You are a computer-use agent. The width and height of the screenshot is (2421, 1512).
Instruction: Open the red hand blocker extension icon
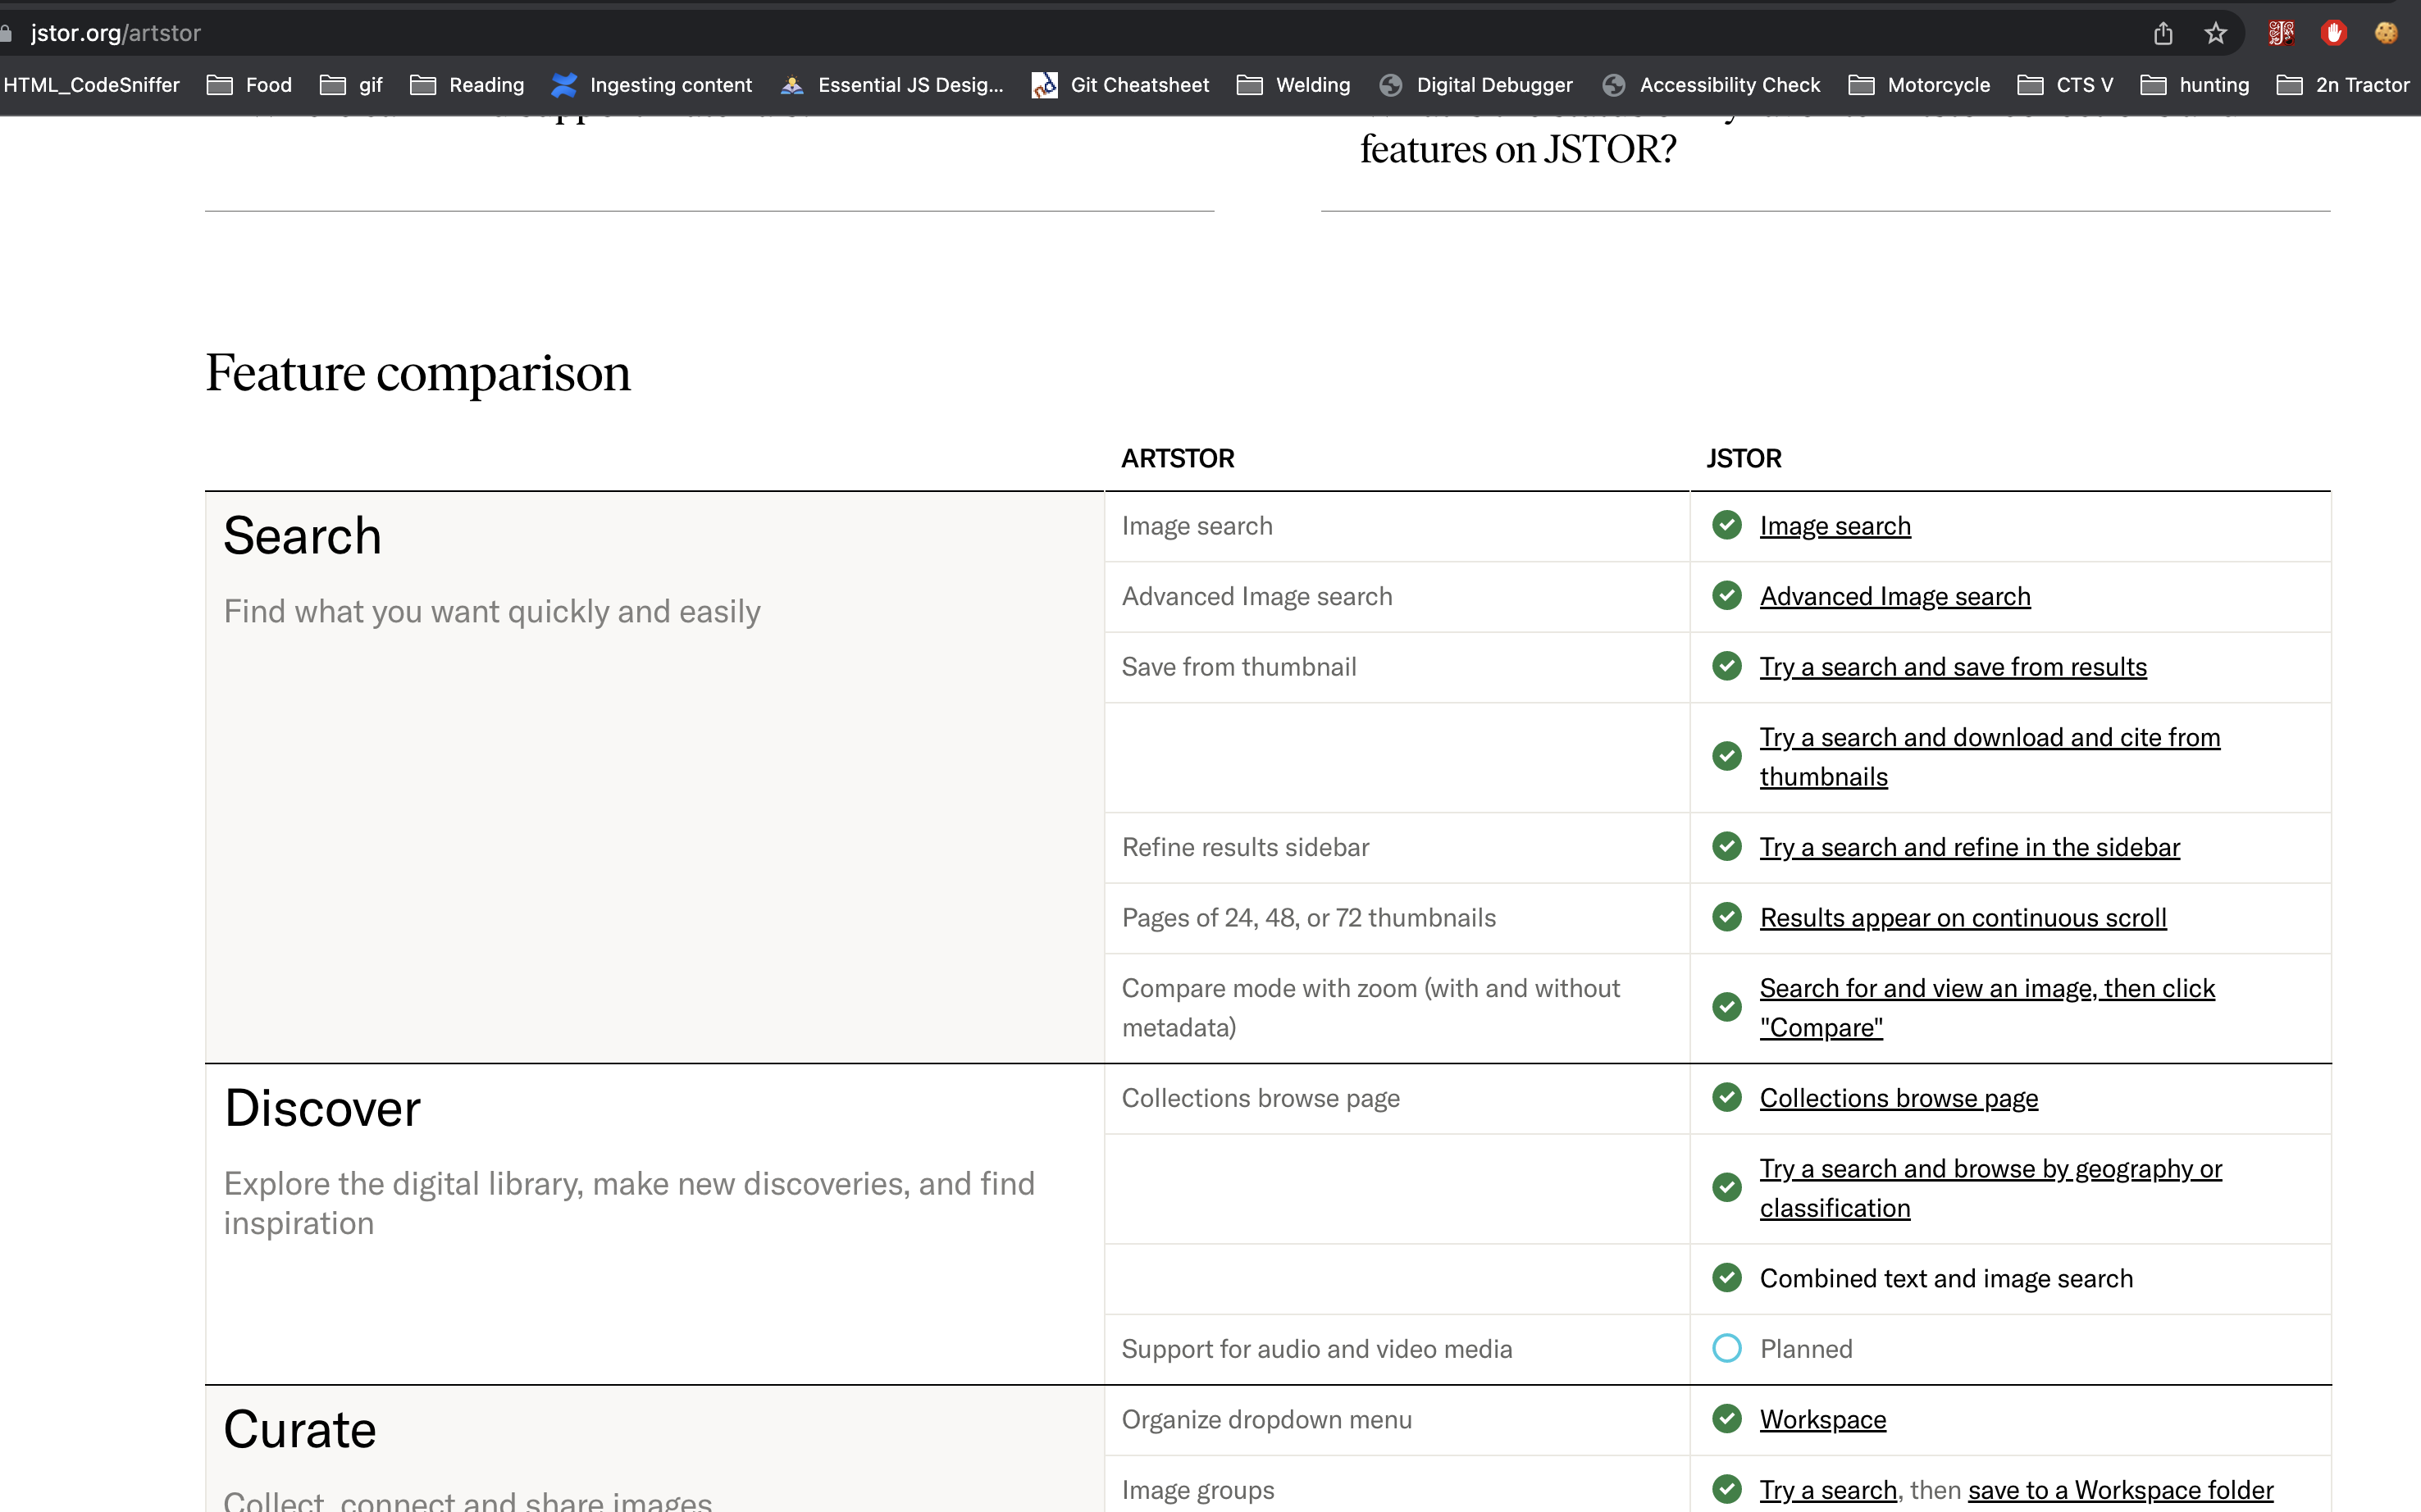(2334, 33)
